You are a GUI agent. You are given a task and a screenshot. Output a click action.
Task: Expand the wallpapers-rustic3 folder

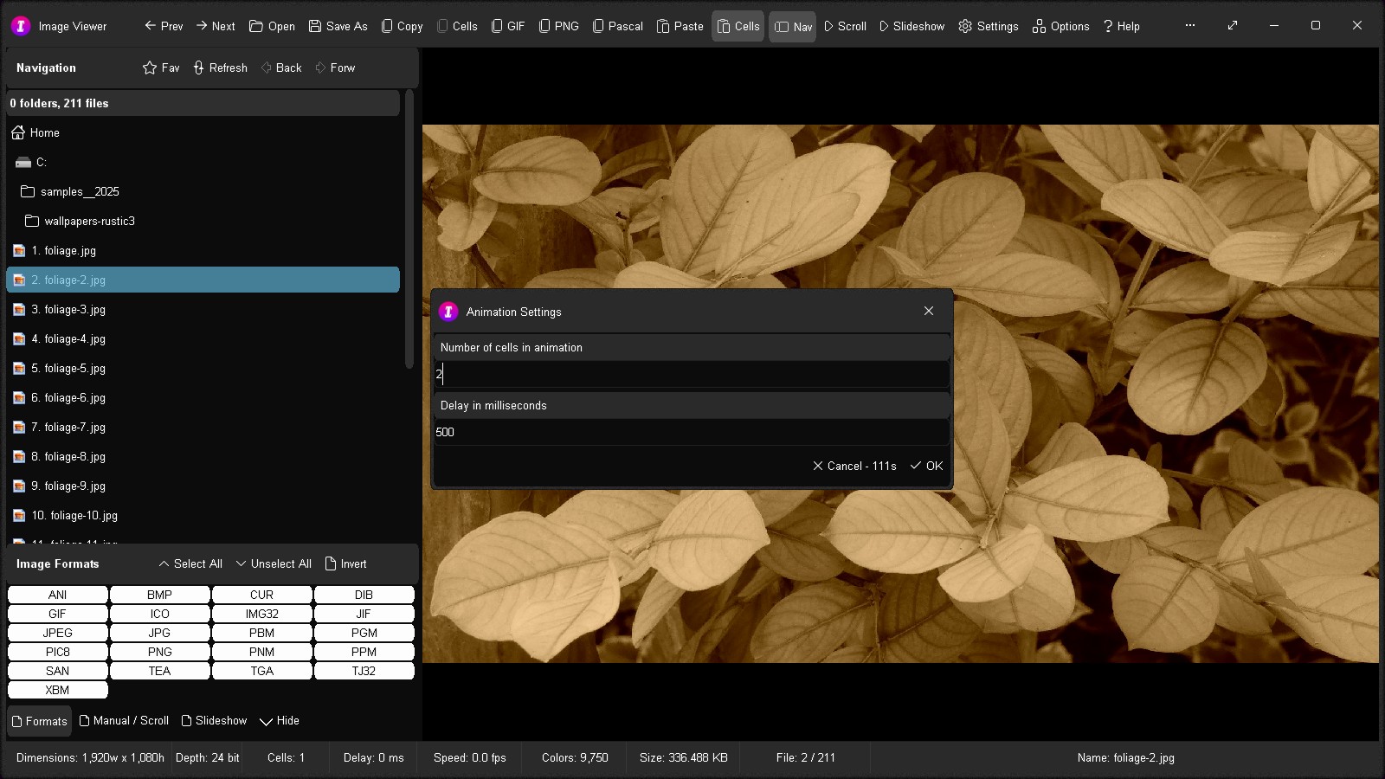coord(89,221)
